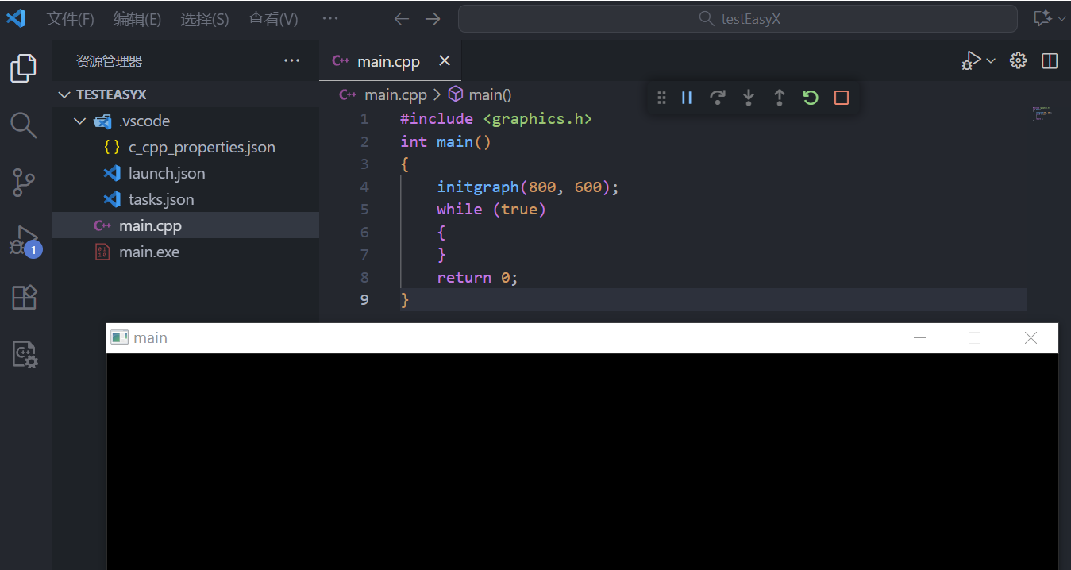Restart the debug session
This screenshot has height=570, width=1071.
(x=810, y=98)
